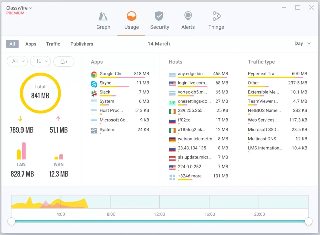Click the 12.3 MB WAN value
Screen dimensions: 320x235
(x=59, y=174)
